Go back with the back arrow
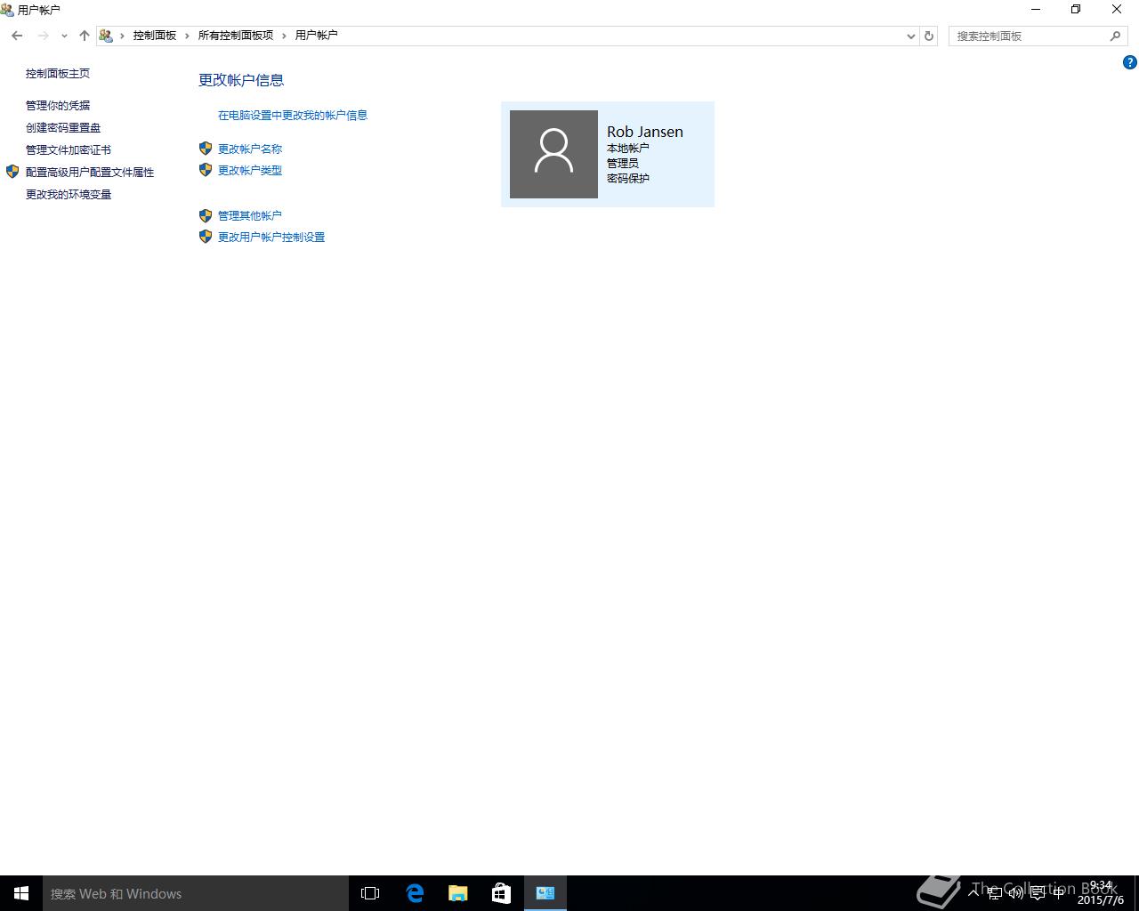1139x911 pixels. click(x=17, y=36)
